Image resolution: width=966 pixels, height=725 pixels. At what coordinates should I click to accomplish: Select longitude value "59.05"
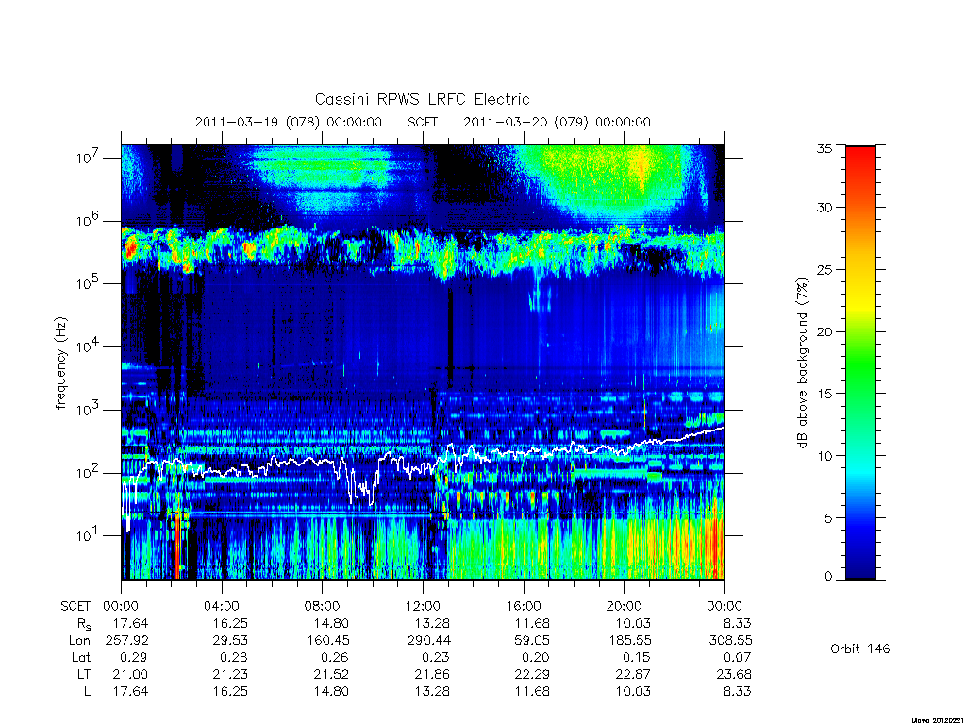pos(532,641)
